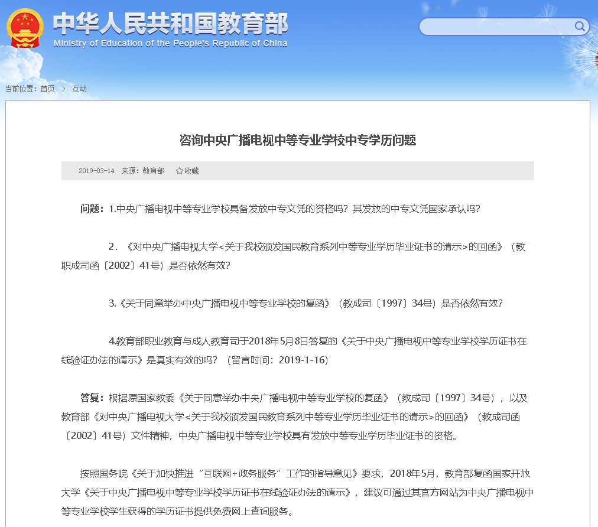
Task: Click the publish date 2019-03-14
Action: pyautogui.click(x=96, y=171)
